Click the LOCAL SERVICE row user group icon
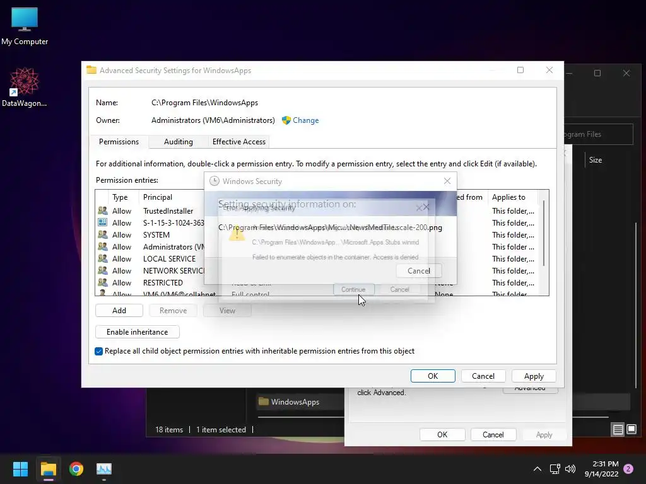This screenshot has height=484, width=646. [x=103, y=258]
